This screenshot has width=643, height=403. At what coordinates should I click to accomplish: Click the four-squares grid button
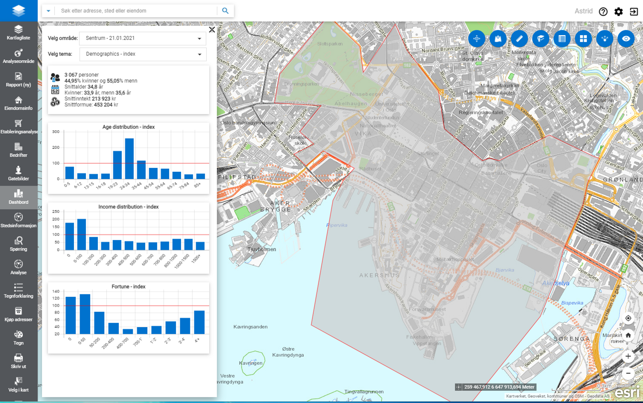click(x=583, y=39)
